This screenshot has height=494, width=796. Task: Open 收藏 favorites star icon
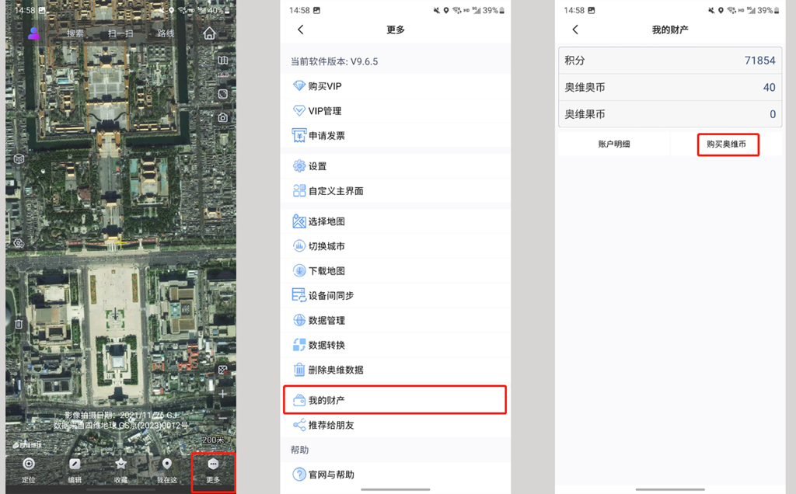pos(120,469)
